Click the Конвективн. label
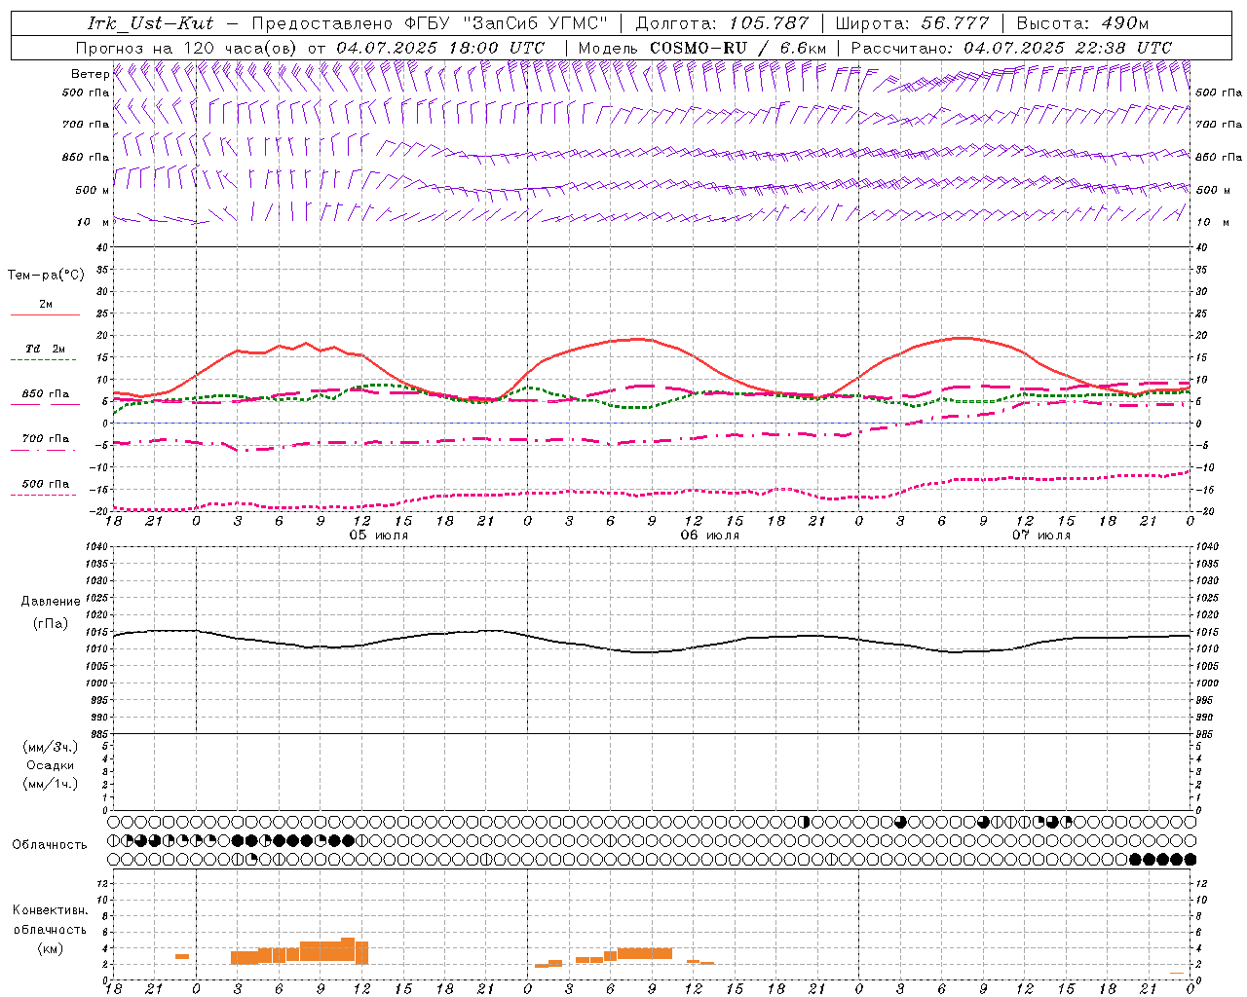Image resolution: width=1247 pixels, height=997 pixels. (51, 910)
